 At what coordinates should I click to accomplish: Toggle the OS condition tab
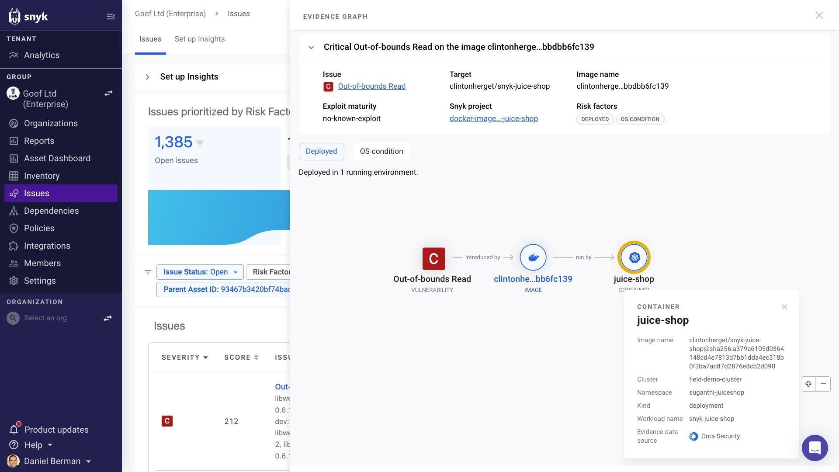point(381,152)
